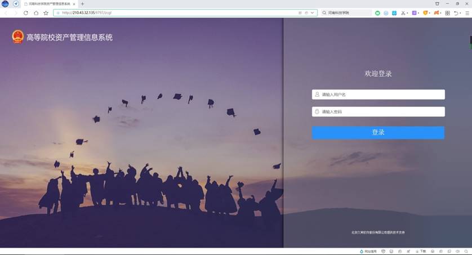
Task: Click the 高等院校资产管理信息系统 title text
Action: tap(69, 37)
